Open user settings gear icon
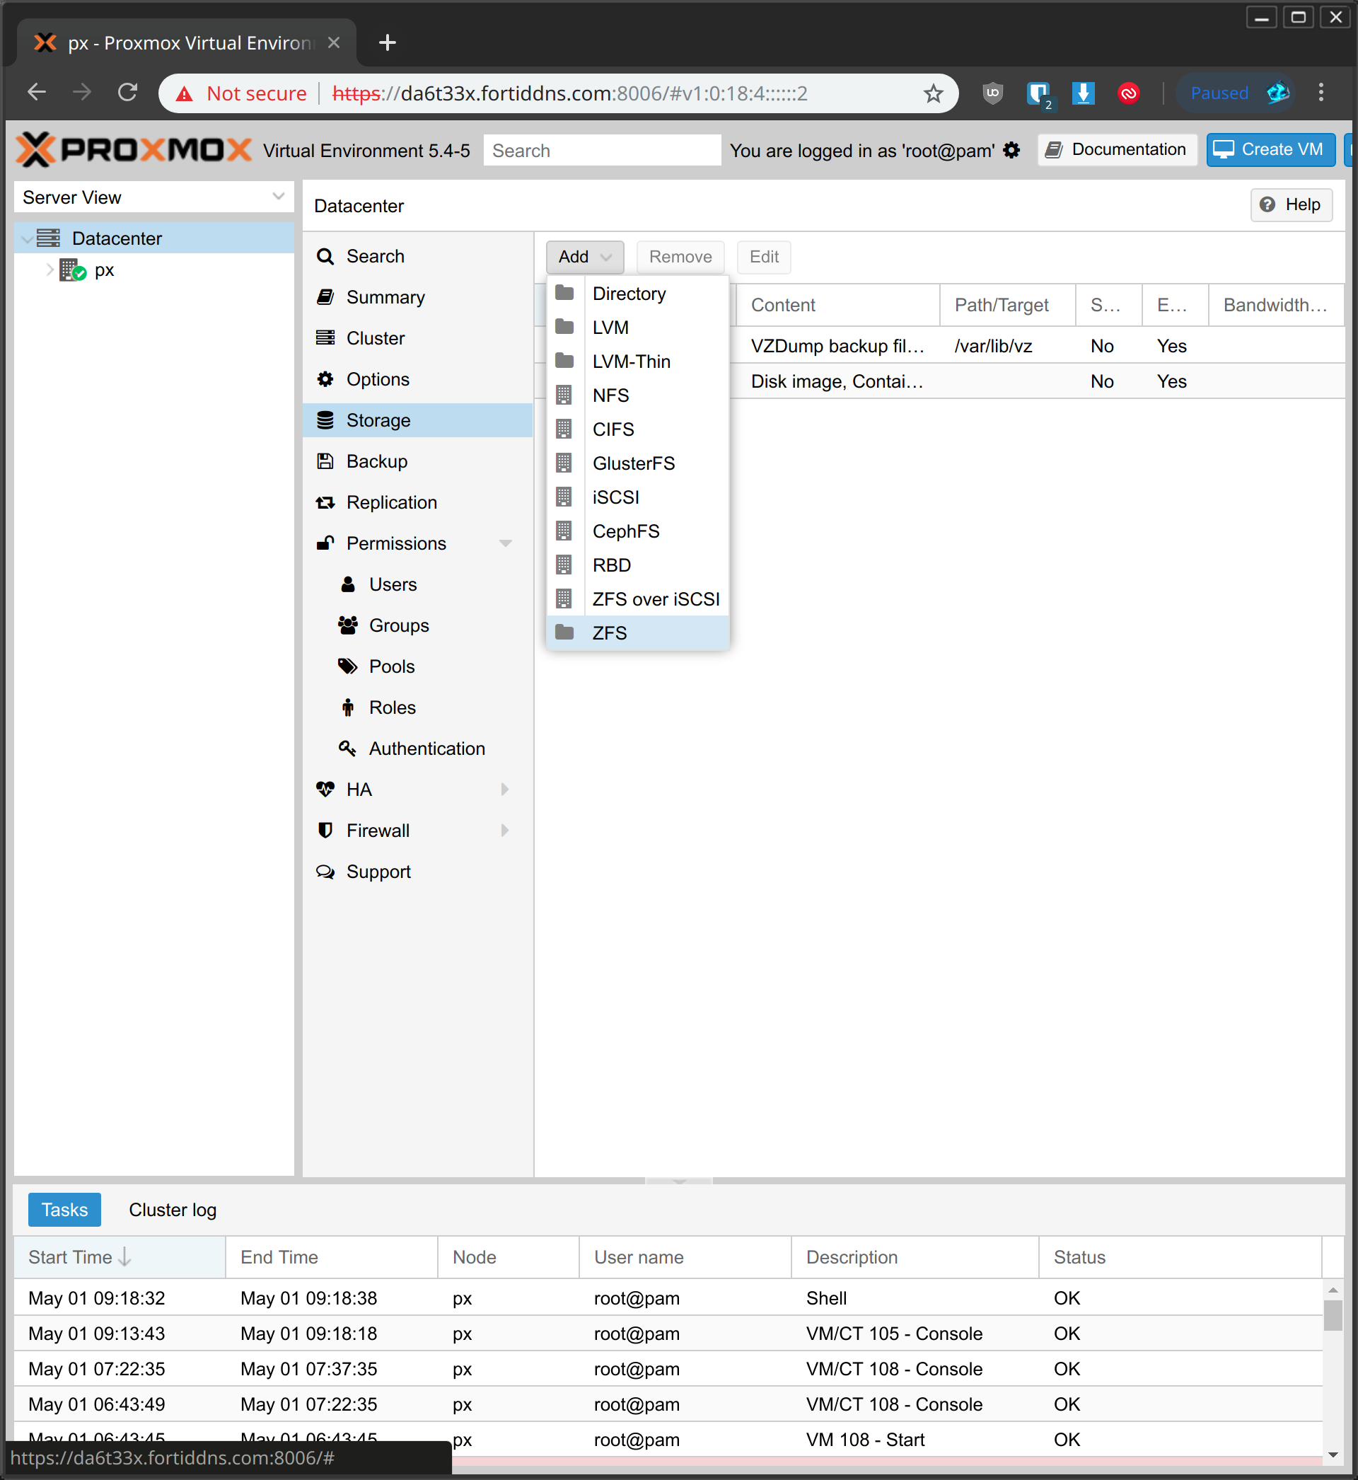Image resolution: width=1358 pixels, height=1480 pixels. (x=1012, y=151)
